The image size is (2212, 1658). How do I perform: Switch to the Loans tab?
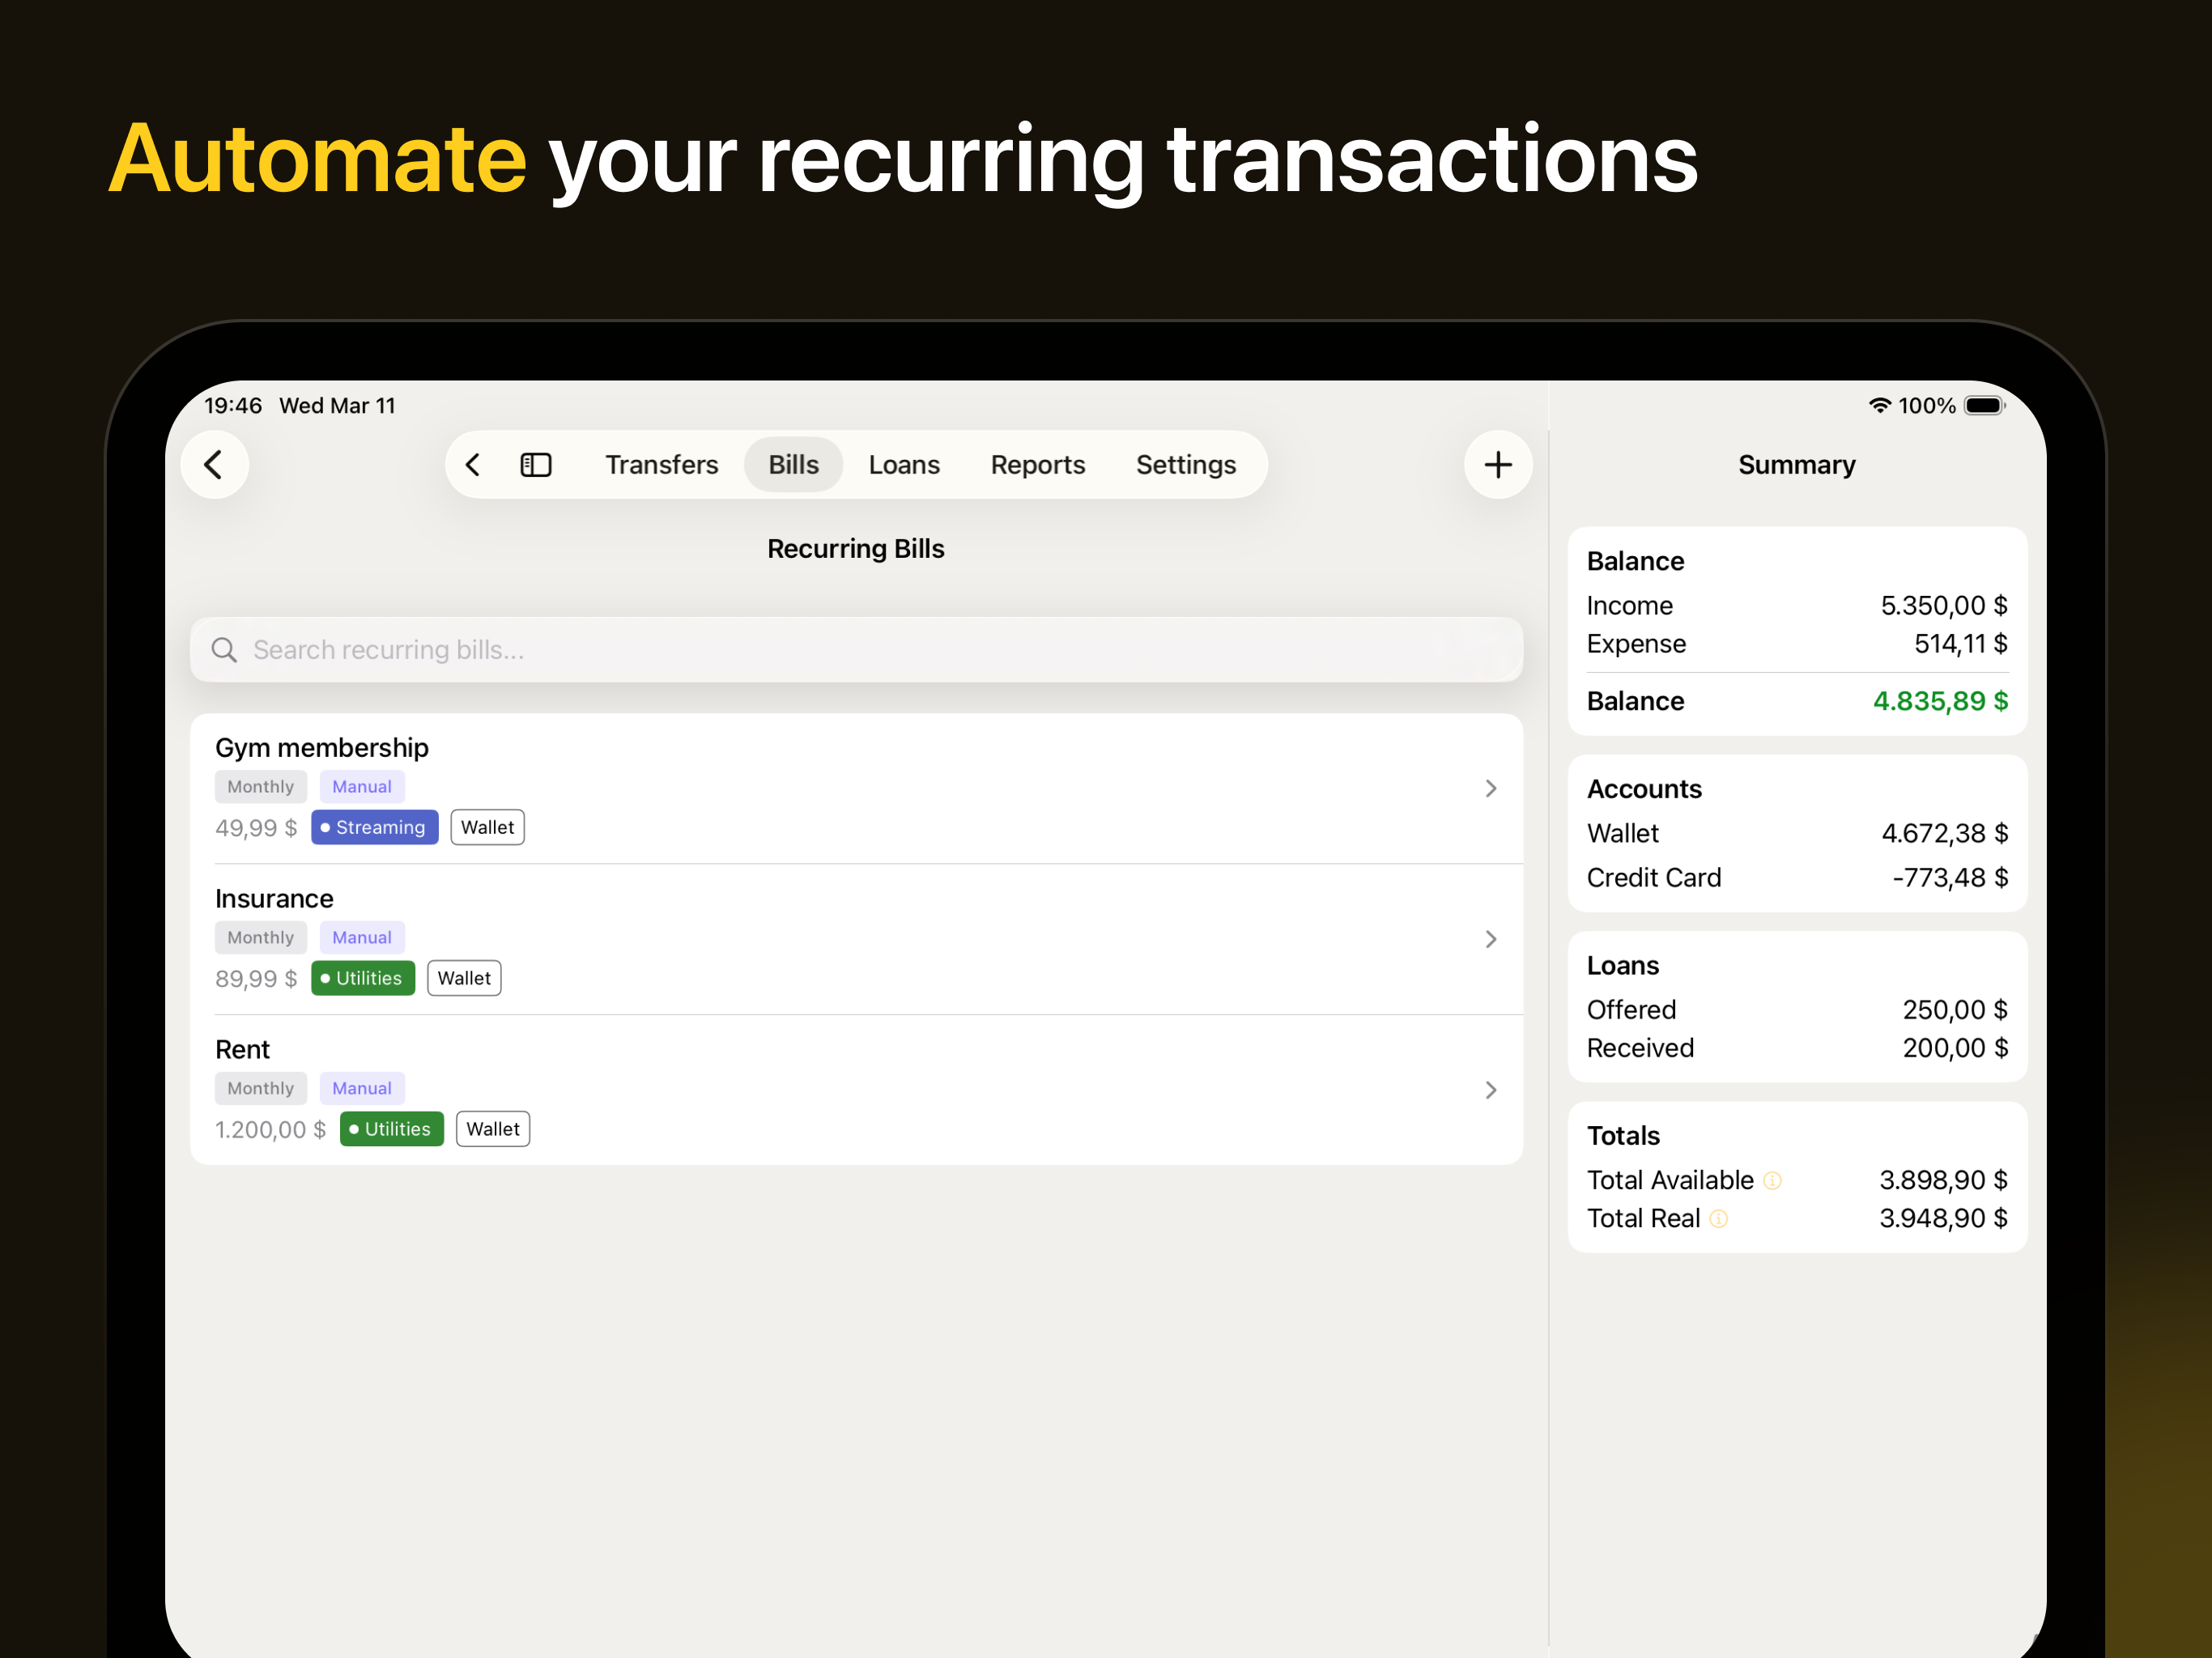pos(904,465)
